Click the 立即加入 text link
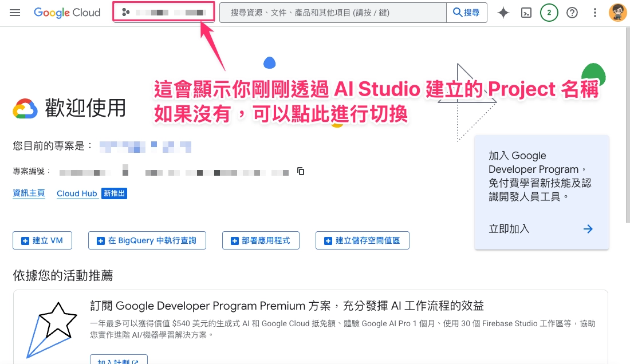Viewport: 630px width, 364px height. pyautogui.click(x=509, y=229)
